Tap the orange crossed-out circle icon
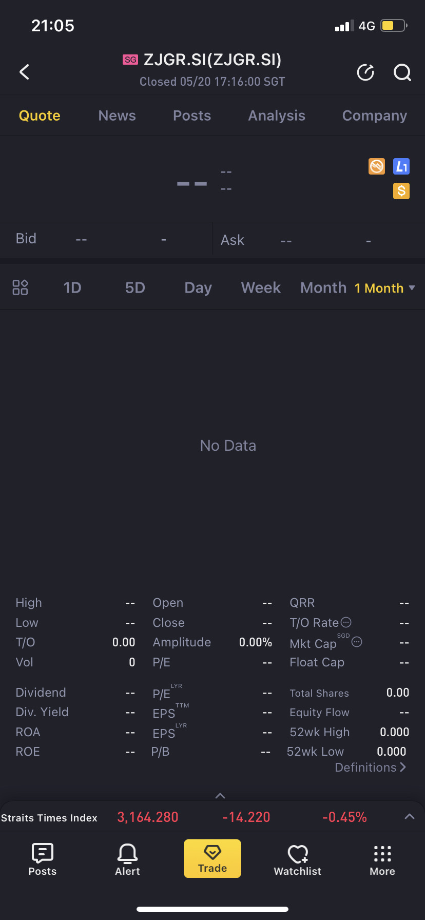 point(377,166)
